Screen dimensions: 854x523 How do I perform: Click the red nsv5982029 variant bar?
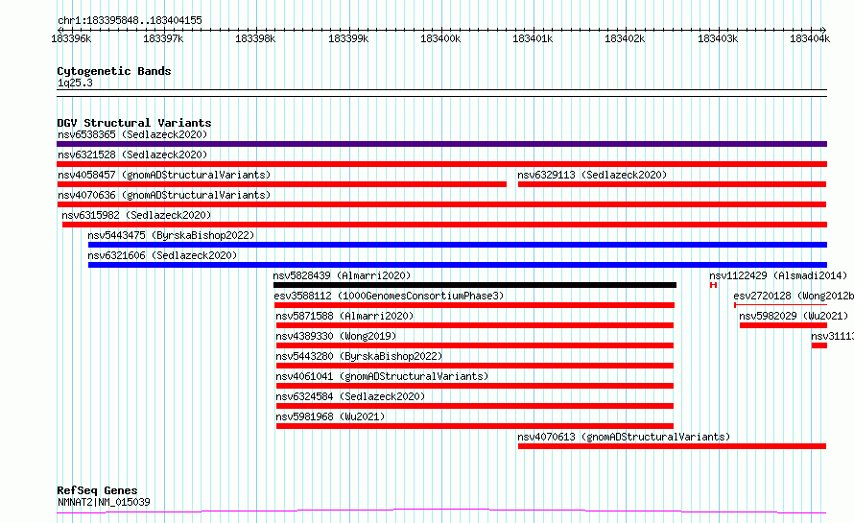point(783,325)
